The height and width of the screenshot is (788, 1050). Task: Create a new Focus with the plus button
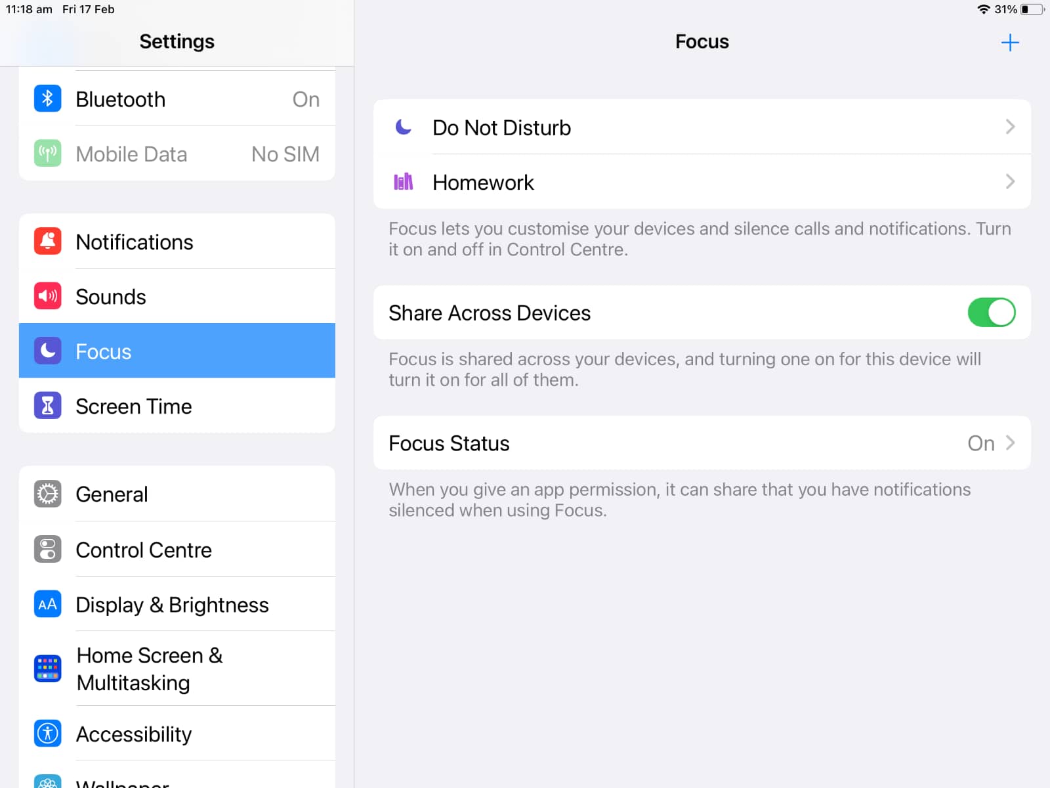1009,42
